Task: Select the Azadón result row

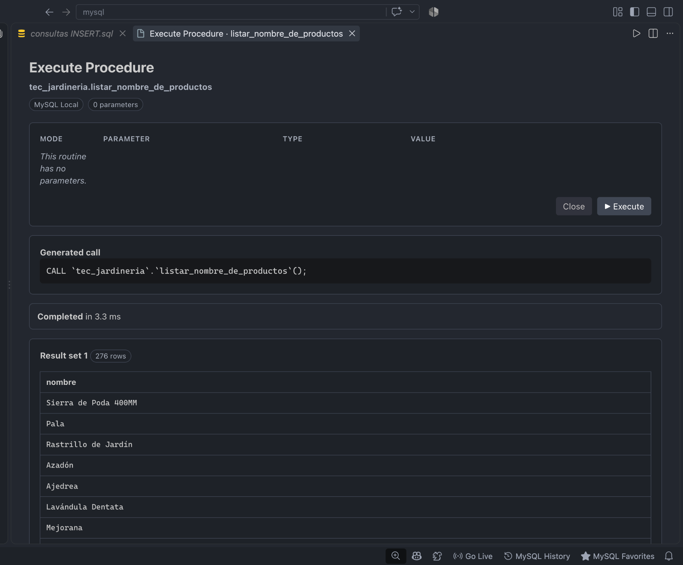Action: click(346, 465)
